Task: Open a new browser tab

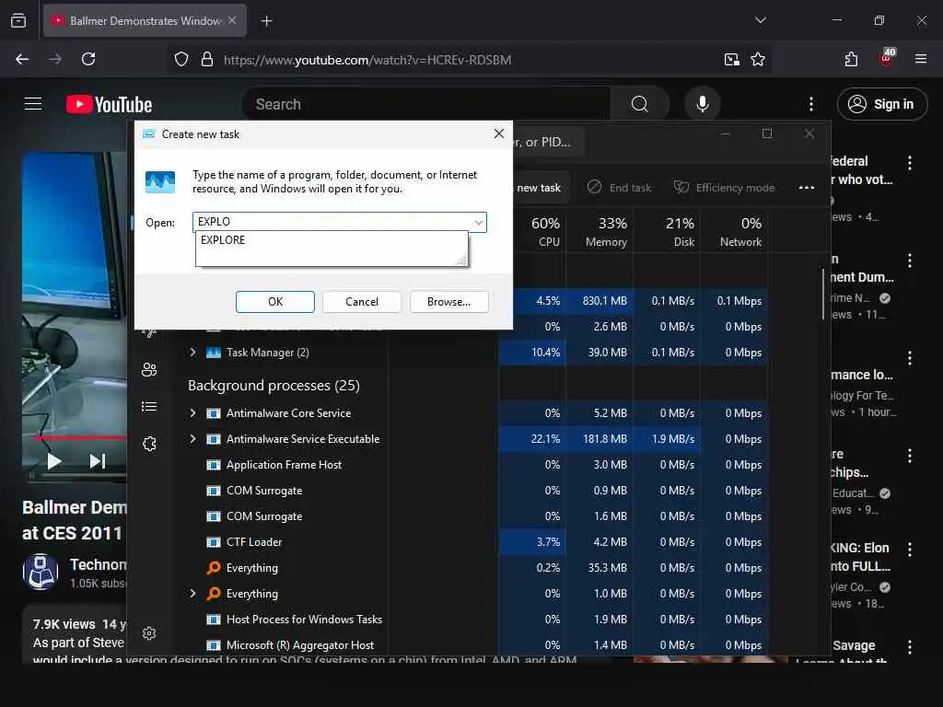Action: click(266, 21)
